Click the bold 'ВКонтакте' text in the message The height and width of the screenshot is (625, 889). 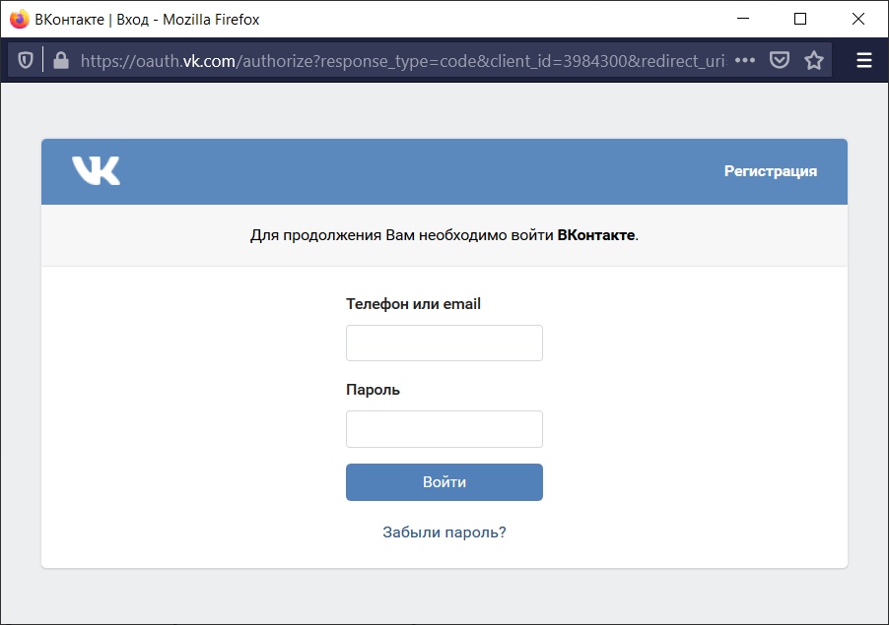[x=596, y=235]
